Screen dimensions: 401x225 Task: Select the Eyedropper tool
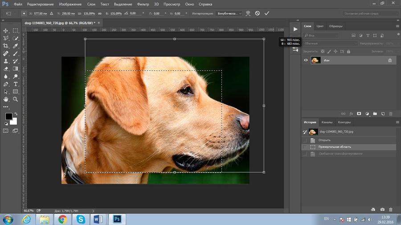point(16,46)
